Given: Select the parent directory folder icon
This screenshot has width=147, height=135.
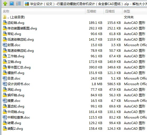Looking at the screenshot, I should pyautogui.click(x=4, y=17).
